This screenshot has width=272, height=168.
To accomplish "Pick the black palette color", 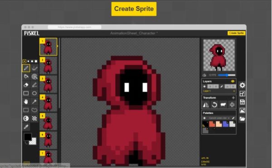I will [x=205, y=124].
